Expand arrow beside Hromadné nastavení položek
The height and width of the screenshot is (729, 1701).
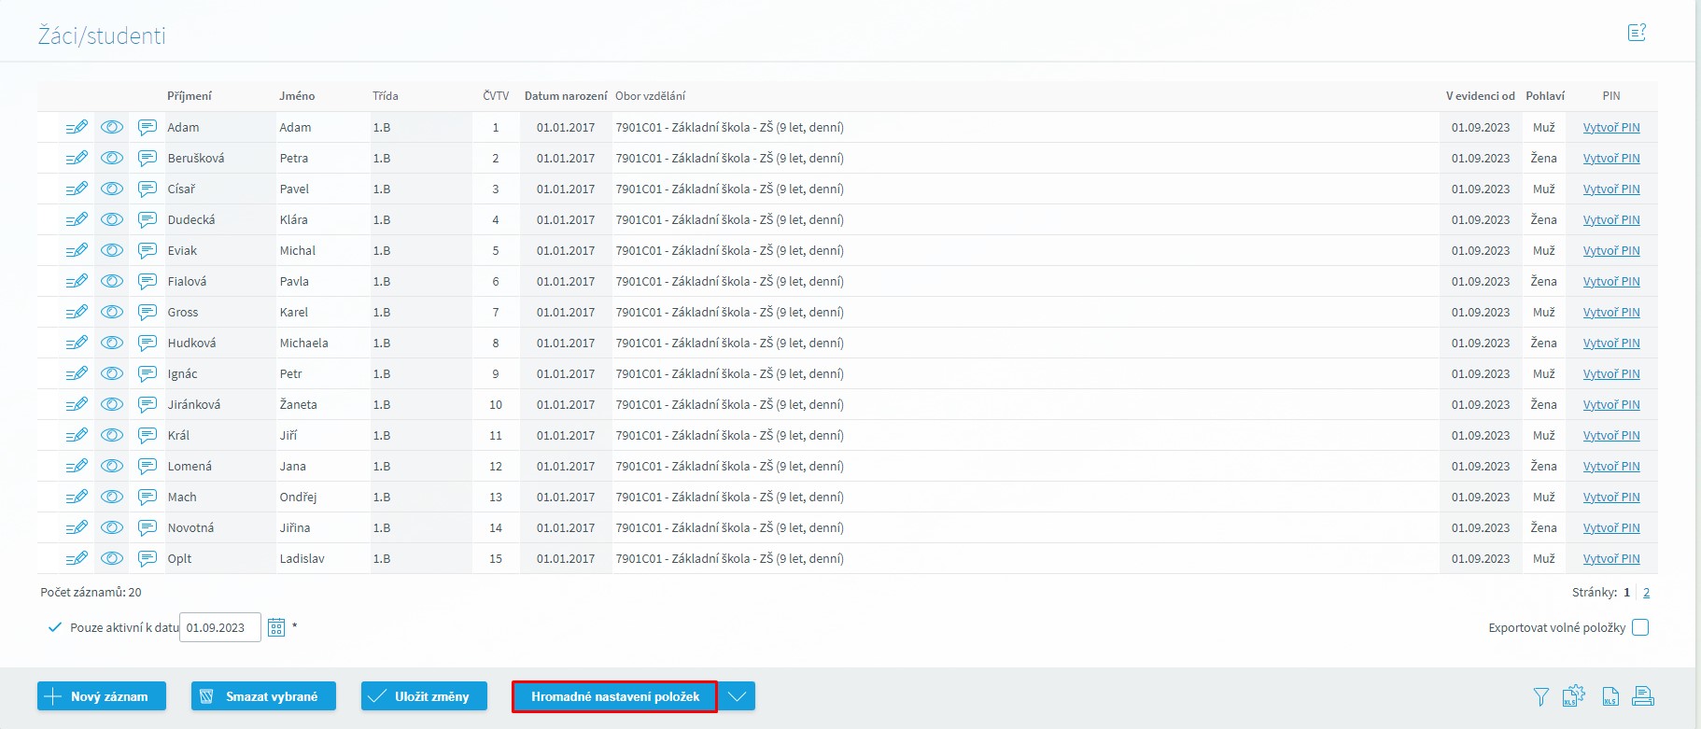click(x=738, y=696)
